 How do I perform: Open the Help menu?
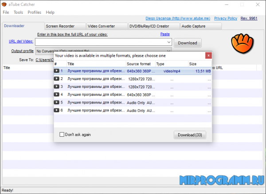50,12
